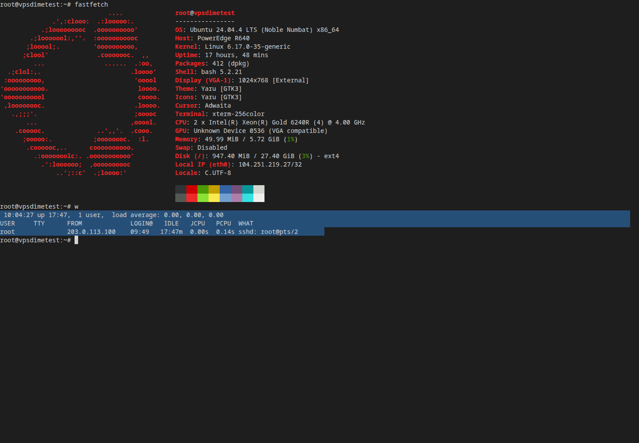Click the typed "w" command
The height and width of the screenshot is (443, 639).
point(76,206)
